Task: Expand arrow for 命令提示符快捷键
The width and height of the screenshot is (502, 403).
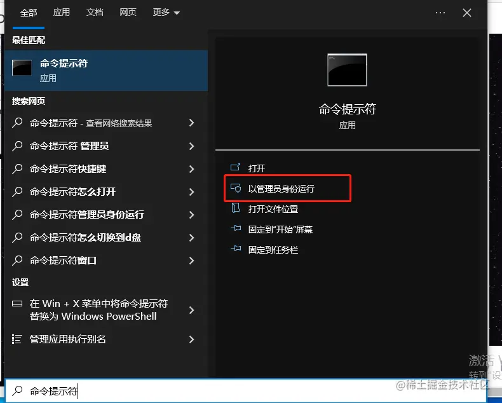Action: 191,169
